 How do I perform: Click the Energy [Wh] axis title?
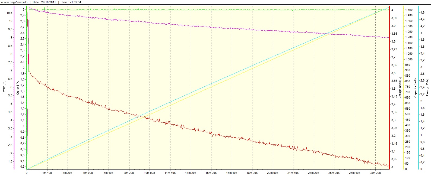click(427, 87)
